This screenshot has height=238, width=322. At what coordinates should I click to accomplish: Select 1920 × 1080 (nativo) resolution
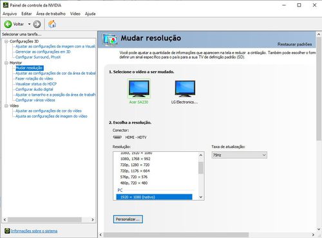[154, 197]
